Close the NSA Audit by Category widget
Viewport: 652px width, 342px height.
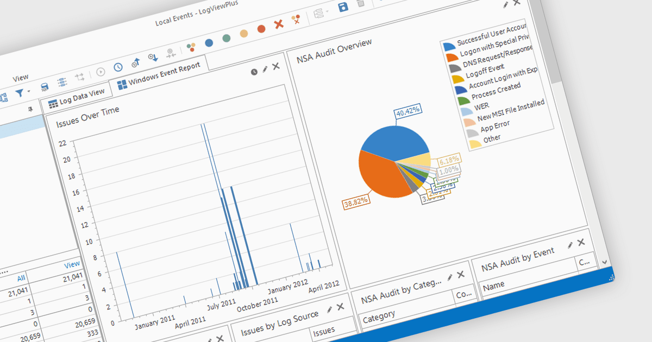461,275
